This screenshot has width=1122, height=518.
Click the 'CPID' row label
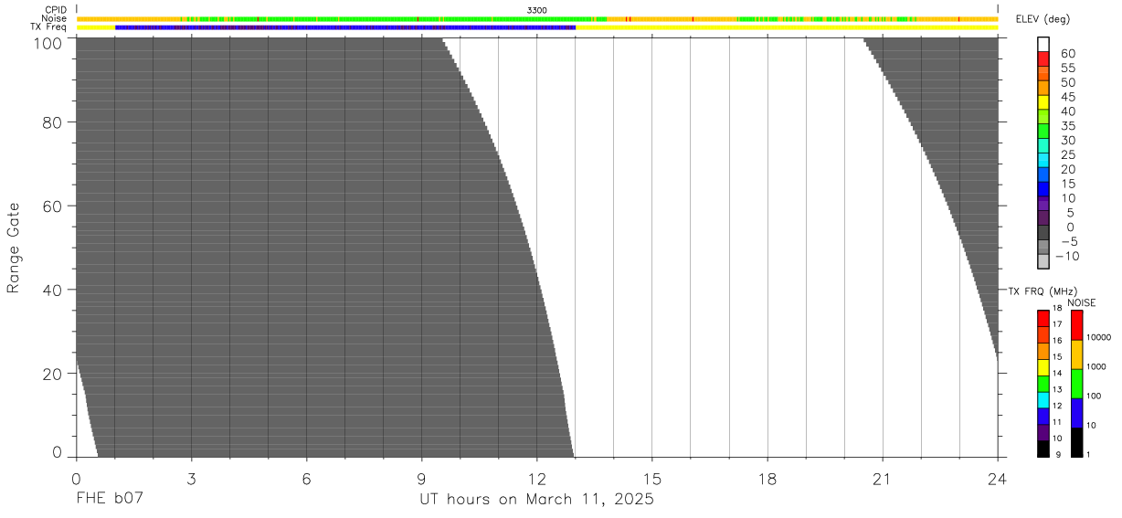pos(56,10)
